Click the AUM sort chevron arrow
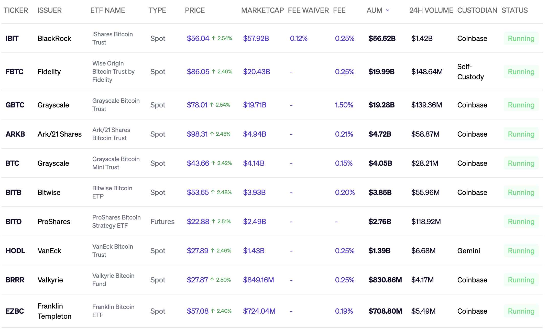This screenshot has width=547, height=330. coord(388,10)
